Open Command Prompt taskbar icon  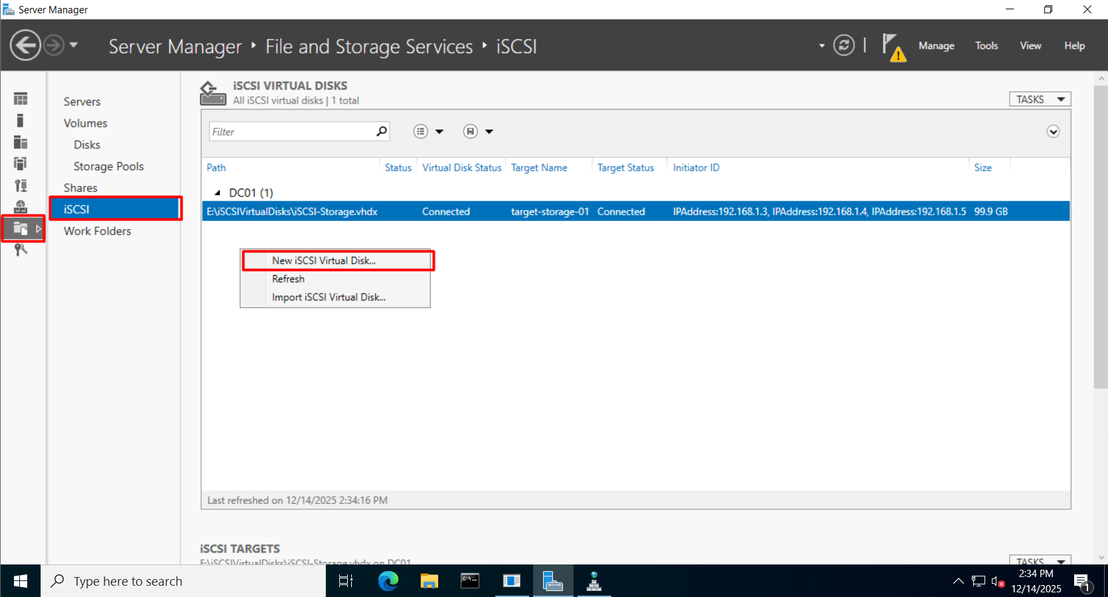pos(470,581)
